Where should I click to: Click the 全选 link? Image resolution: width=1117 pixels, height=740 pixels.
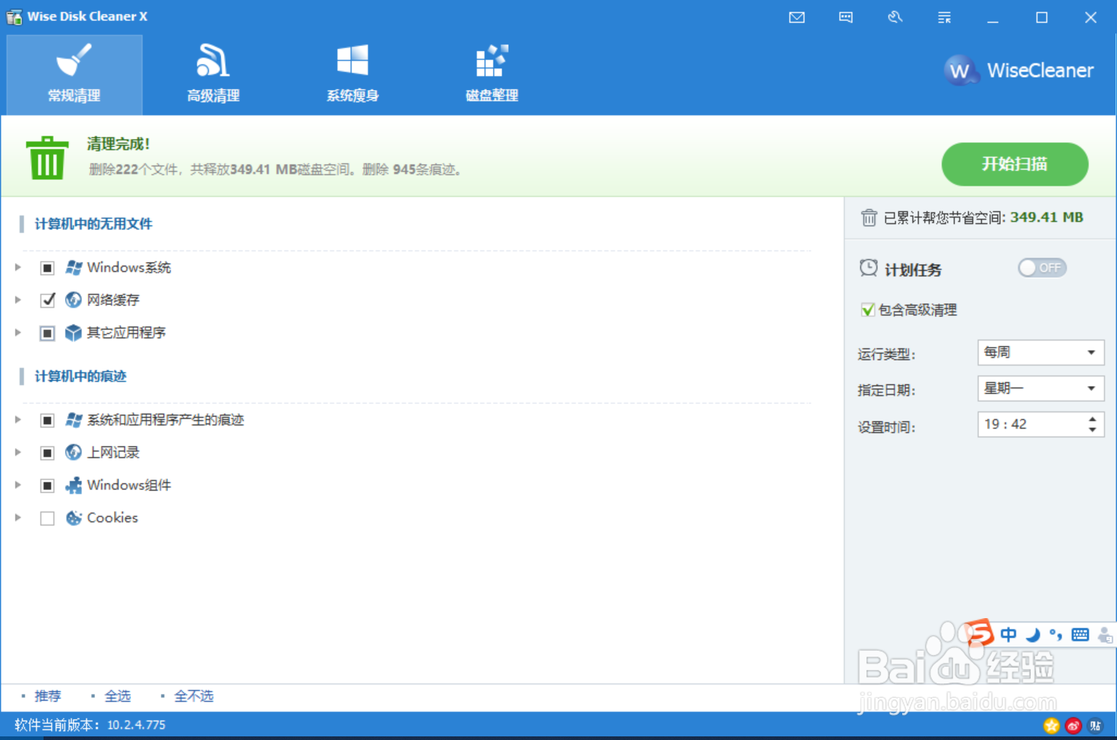pos(118,696)
